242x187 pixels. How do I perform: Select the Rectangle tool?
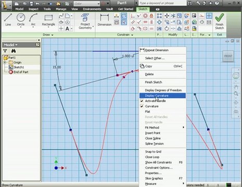click(x=48, y=20)
